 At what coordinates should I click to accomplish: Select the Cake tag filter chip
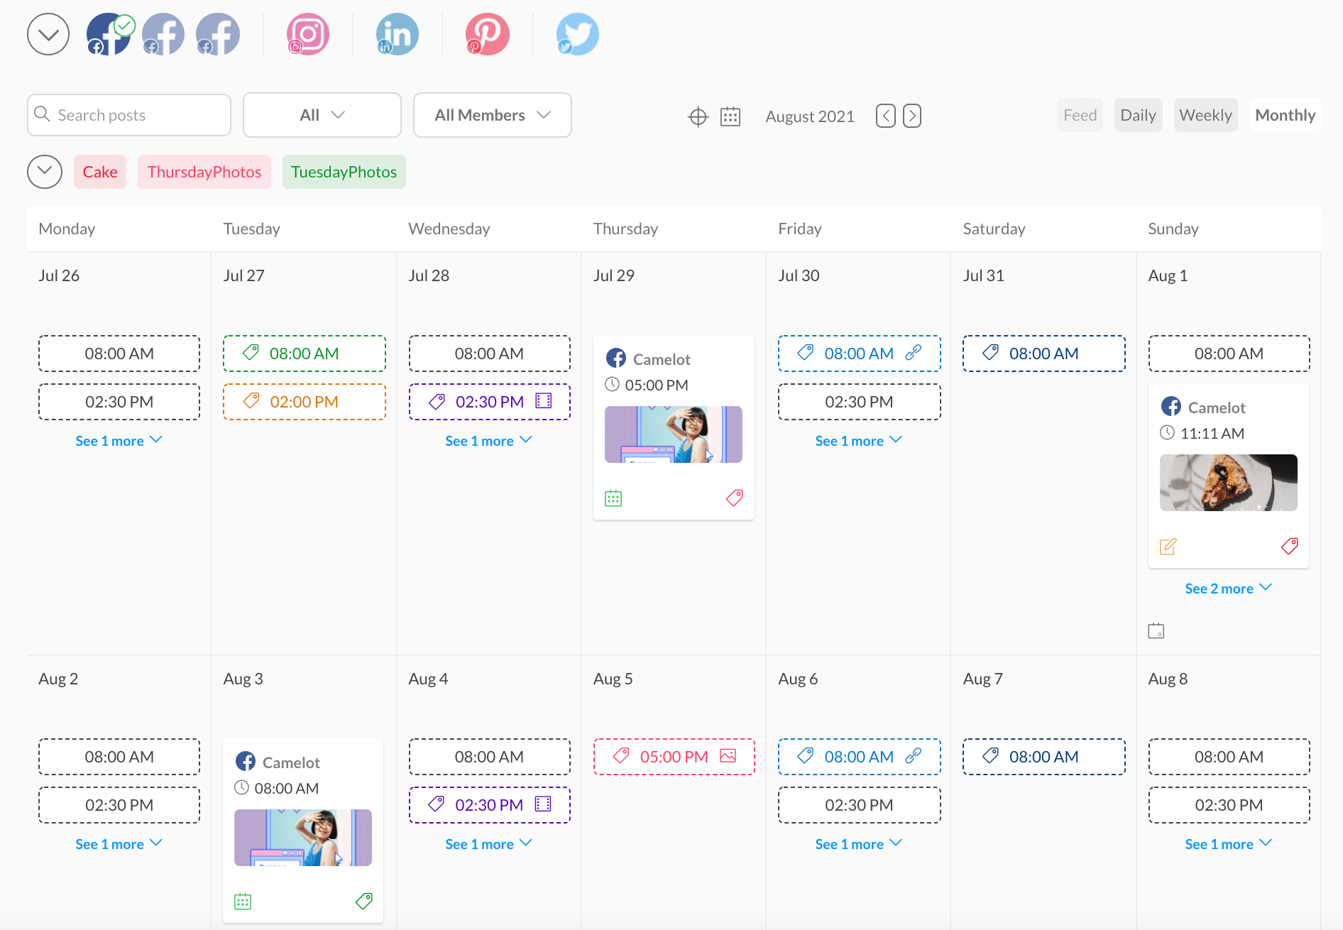click(x=99, y=171)
